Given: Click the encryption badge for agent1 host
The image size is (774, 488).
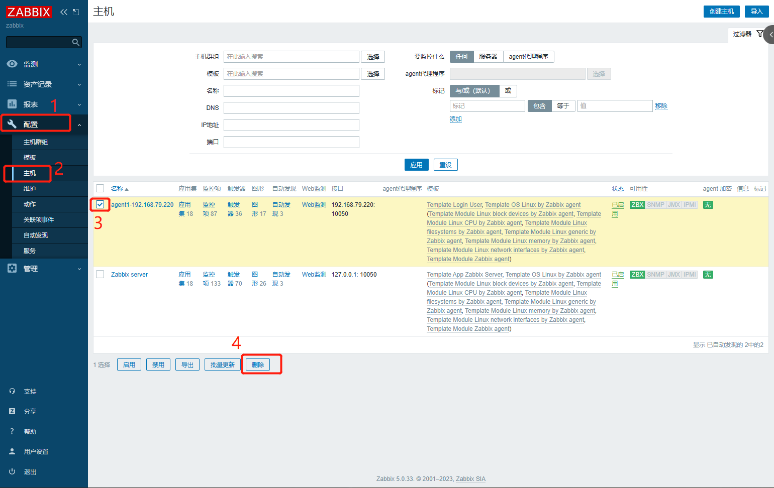Looking at the screenshot, I should coord(708,205).
